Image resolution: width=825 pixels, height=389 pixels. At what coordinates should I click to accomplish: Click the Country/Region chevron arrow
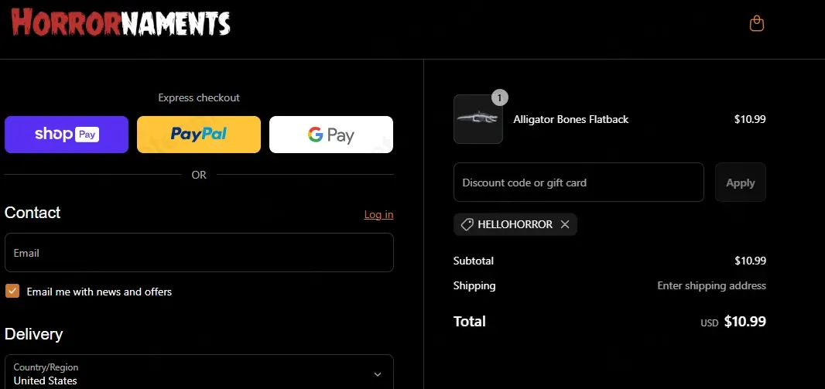click(x=377, y=374)
